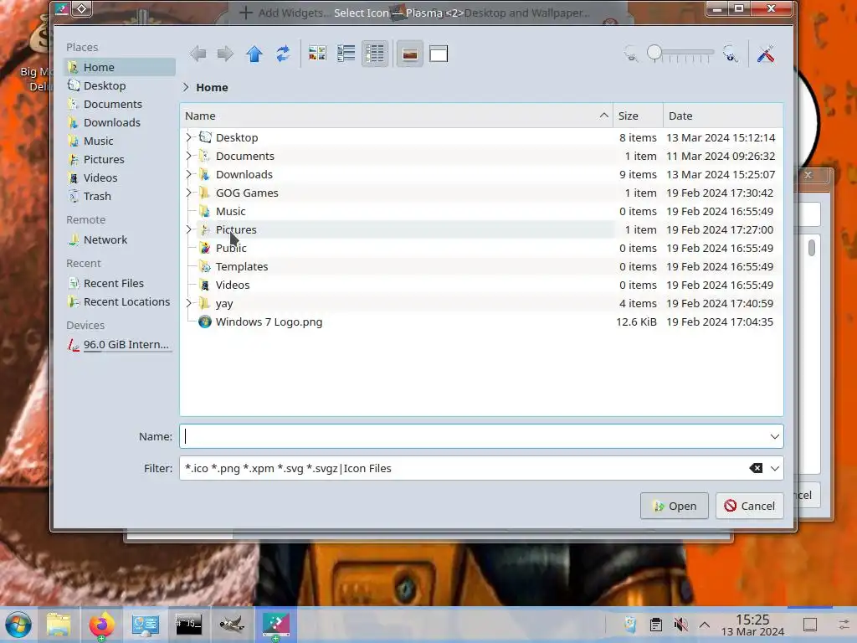Viewport: 857px width, 643px height.
Task: Click the Cancel button
Action: coord(749,506)
